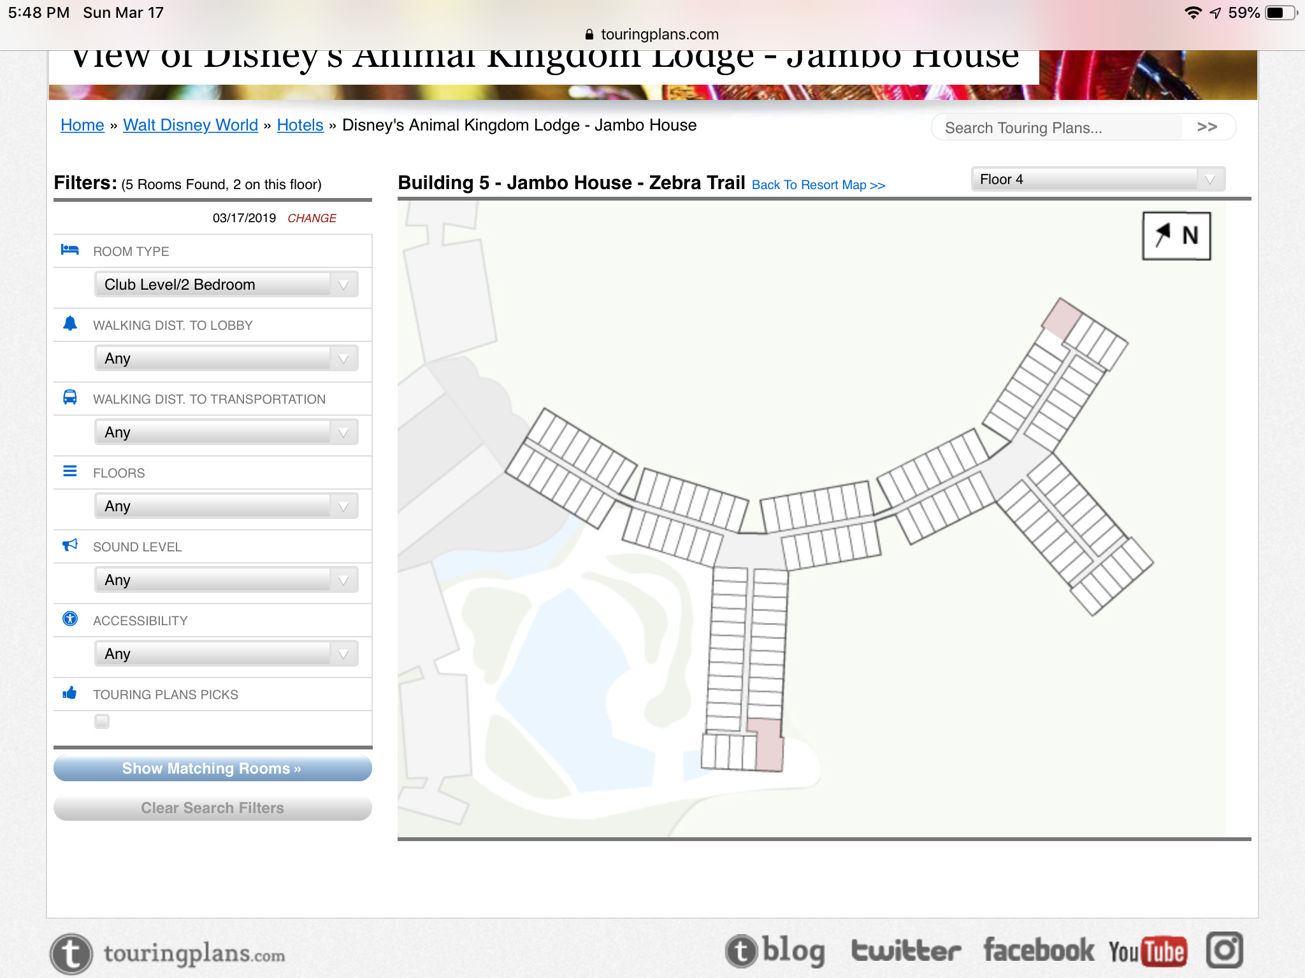This screenshot has width=1305, height=978.
Task: Go to Walt Disney World breadcrumb
Action: [190, 125]
